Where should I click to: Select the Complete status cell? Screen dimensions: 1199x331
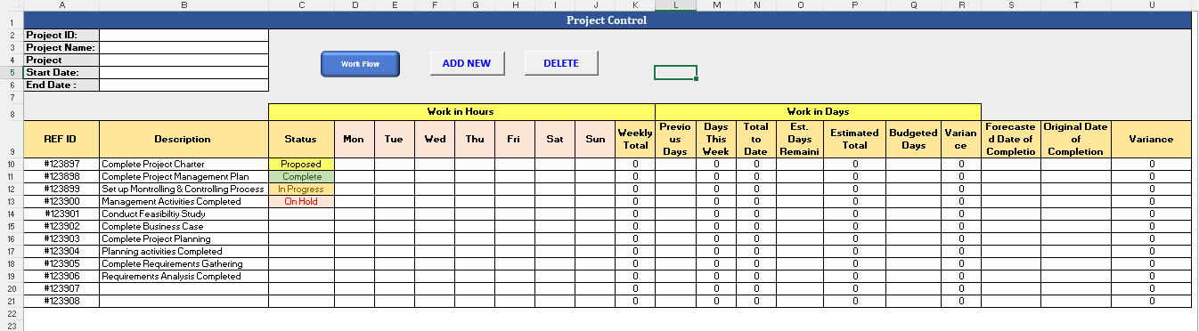(x=301, y=176)
